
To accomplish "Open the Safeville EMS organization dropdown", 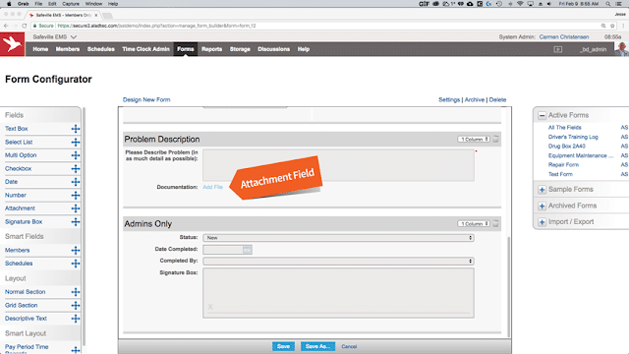I will (x=55, y=37).
